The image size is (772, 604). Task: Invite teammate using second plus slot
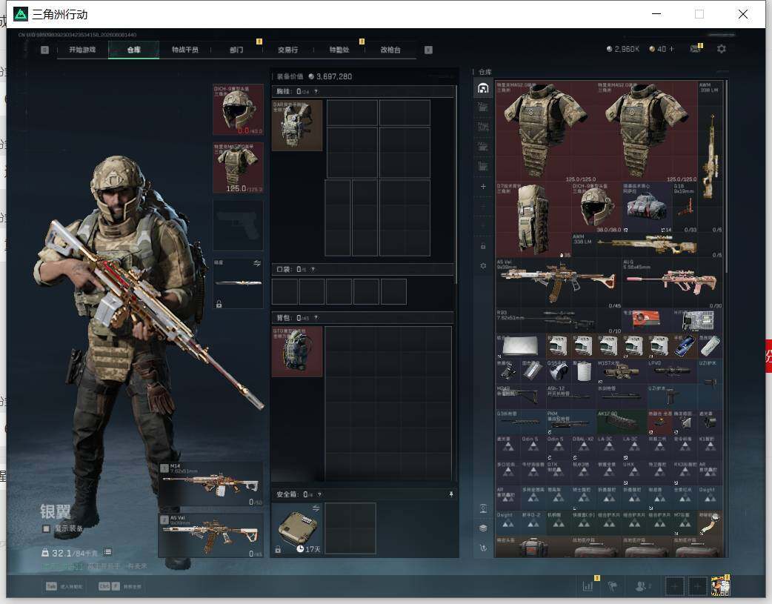pos(697,586)
